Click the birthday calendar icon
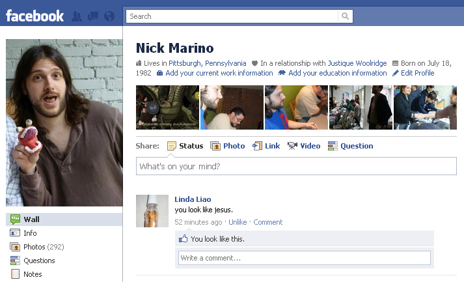464x282 pixels. [x=395, y=63]
